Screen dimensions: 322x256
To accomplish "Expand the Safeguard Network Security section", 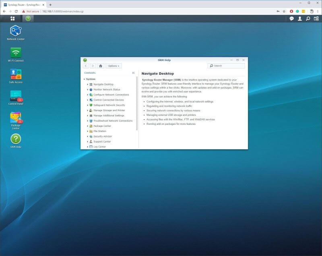I will click(88, 105).
